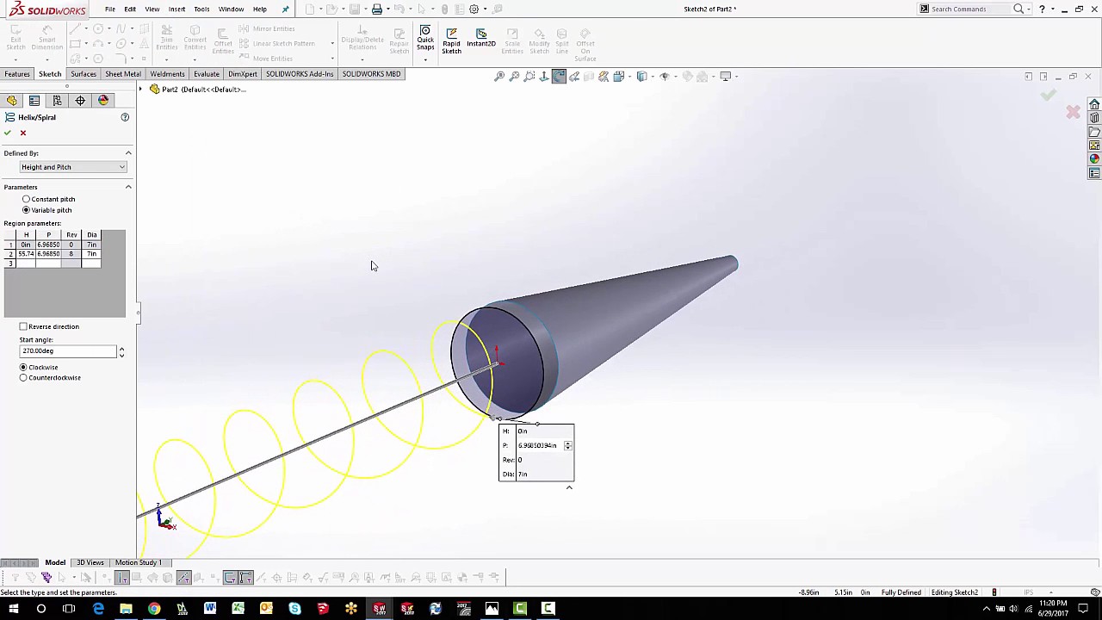The width and height of the screenshot is (1102, 620).
Task: Click the Start angle spinner arrows
Action: (121, 351)
